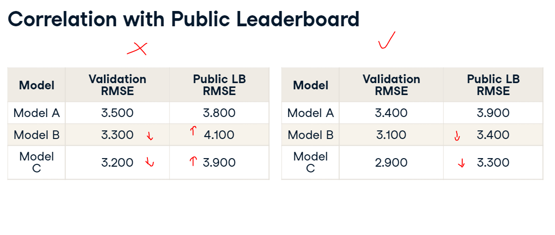Click red down arrow next to 3.300

[x=150, y=136]
